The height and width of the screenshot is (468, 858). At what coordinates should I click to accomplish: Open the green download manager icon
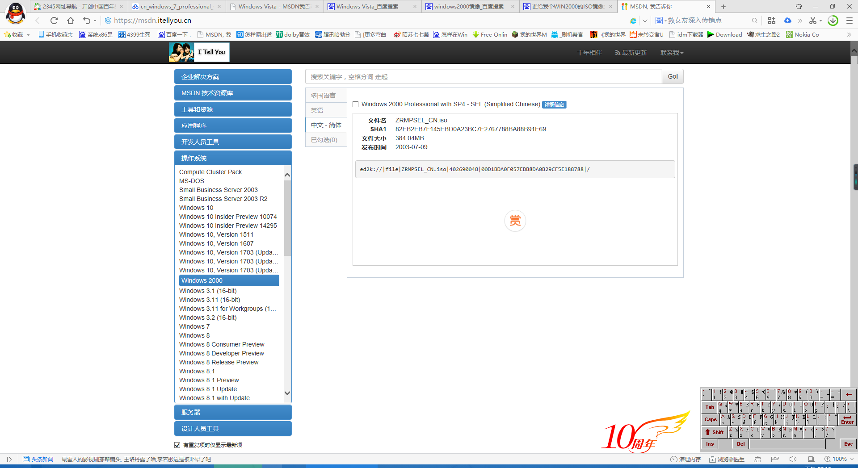click(x=833, y=21)
